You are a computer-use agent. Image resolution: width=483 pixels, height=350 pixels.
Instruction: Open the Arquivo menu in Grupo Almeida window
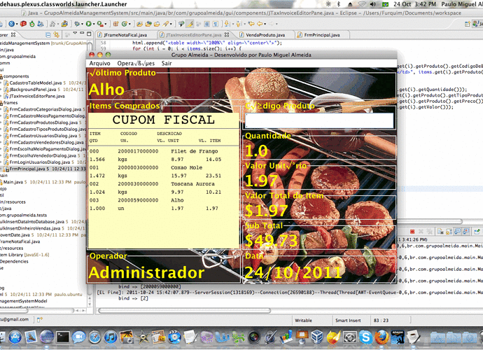100,63
